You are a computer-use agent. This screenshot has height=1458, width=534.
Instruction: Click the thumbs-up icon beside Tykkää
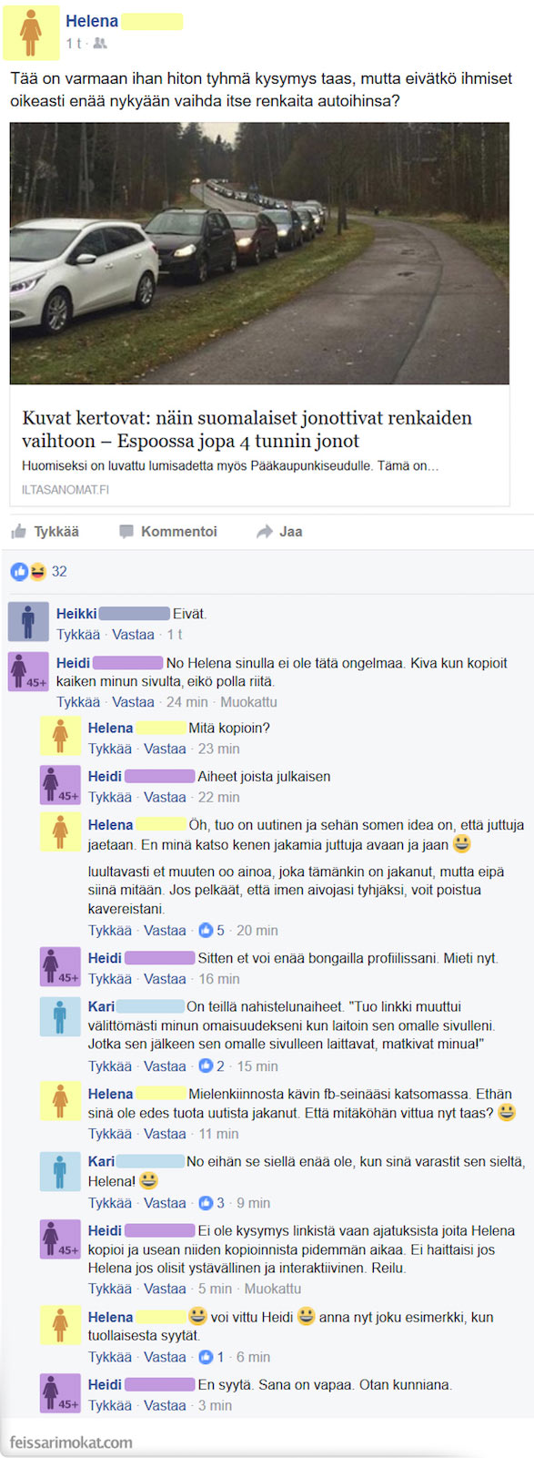18,532
